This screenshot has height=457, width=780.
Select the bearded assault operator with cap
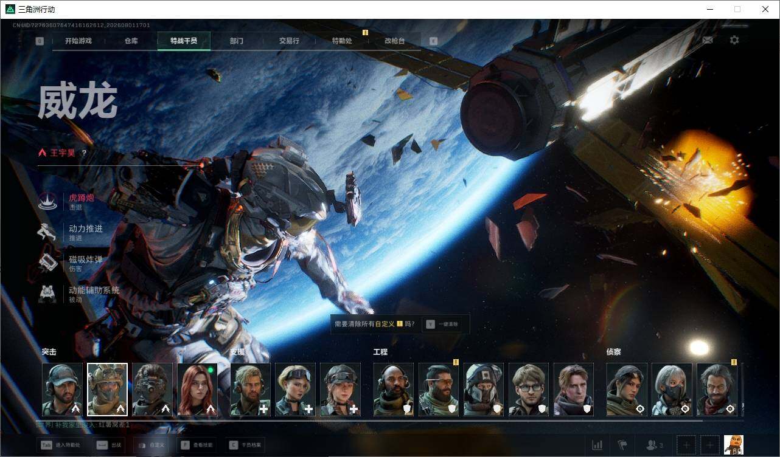[63, 390]
